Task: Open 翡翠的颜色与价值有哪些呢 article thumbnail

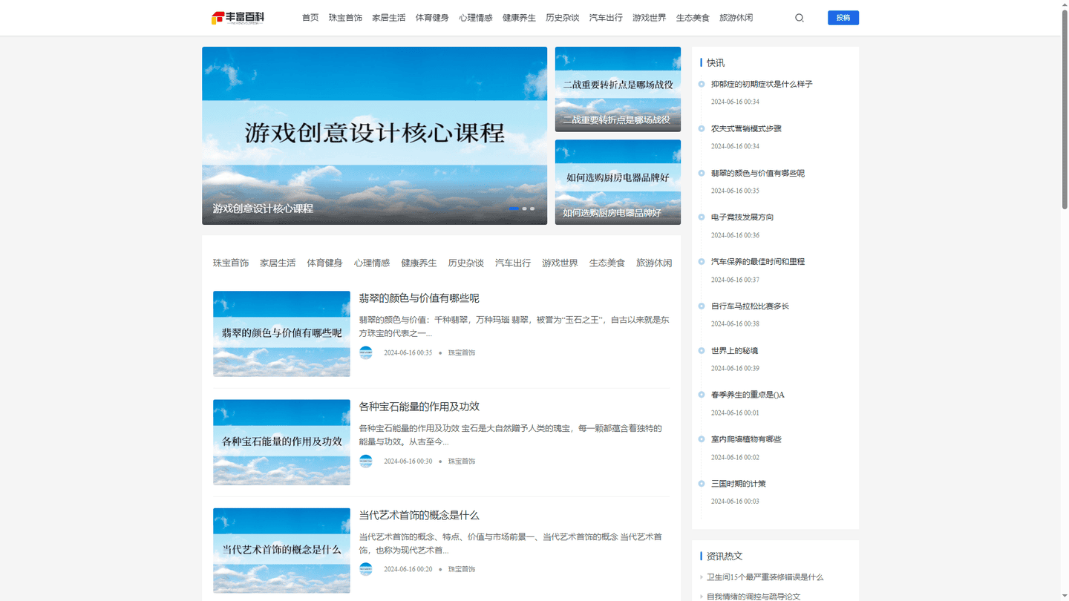Action: coord(281,334)
